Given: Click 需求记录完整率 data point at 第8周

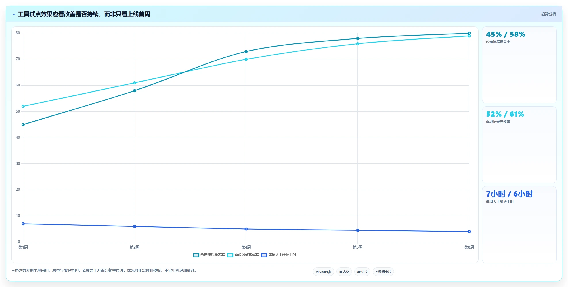Looking at the screenshot, I should point(469,36).
